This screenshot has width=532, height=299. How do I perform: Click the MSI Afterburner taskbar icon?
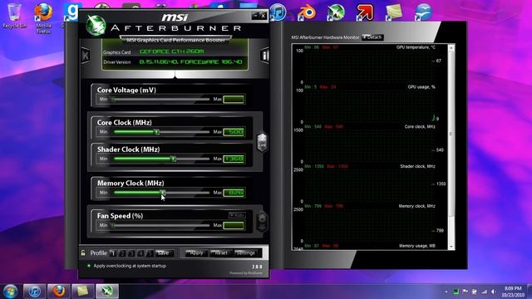tap(107, 292)
